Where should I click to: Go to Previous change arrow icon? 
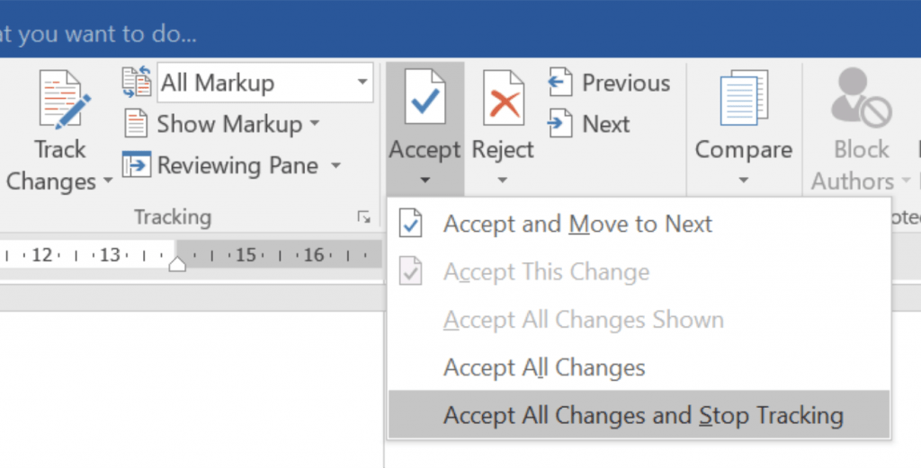pos(559,84)
